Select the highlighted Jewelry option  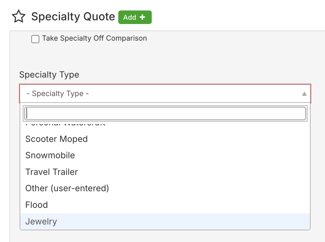pyautogui.click(x=41, y=221)
